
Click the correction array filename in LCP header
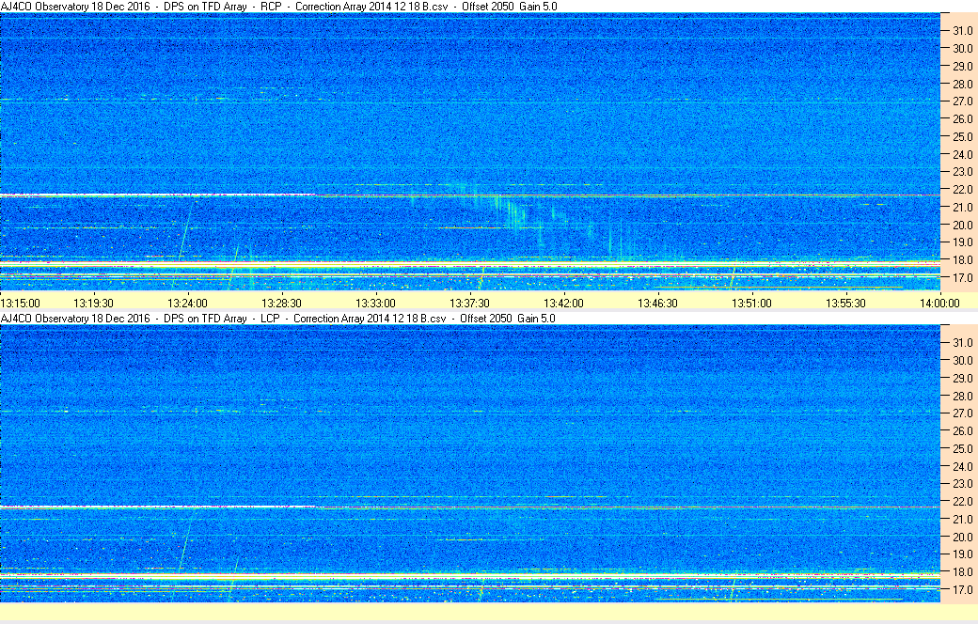click(x=370, y=319)
